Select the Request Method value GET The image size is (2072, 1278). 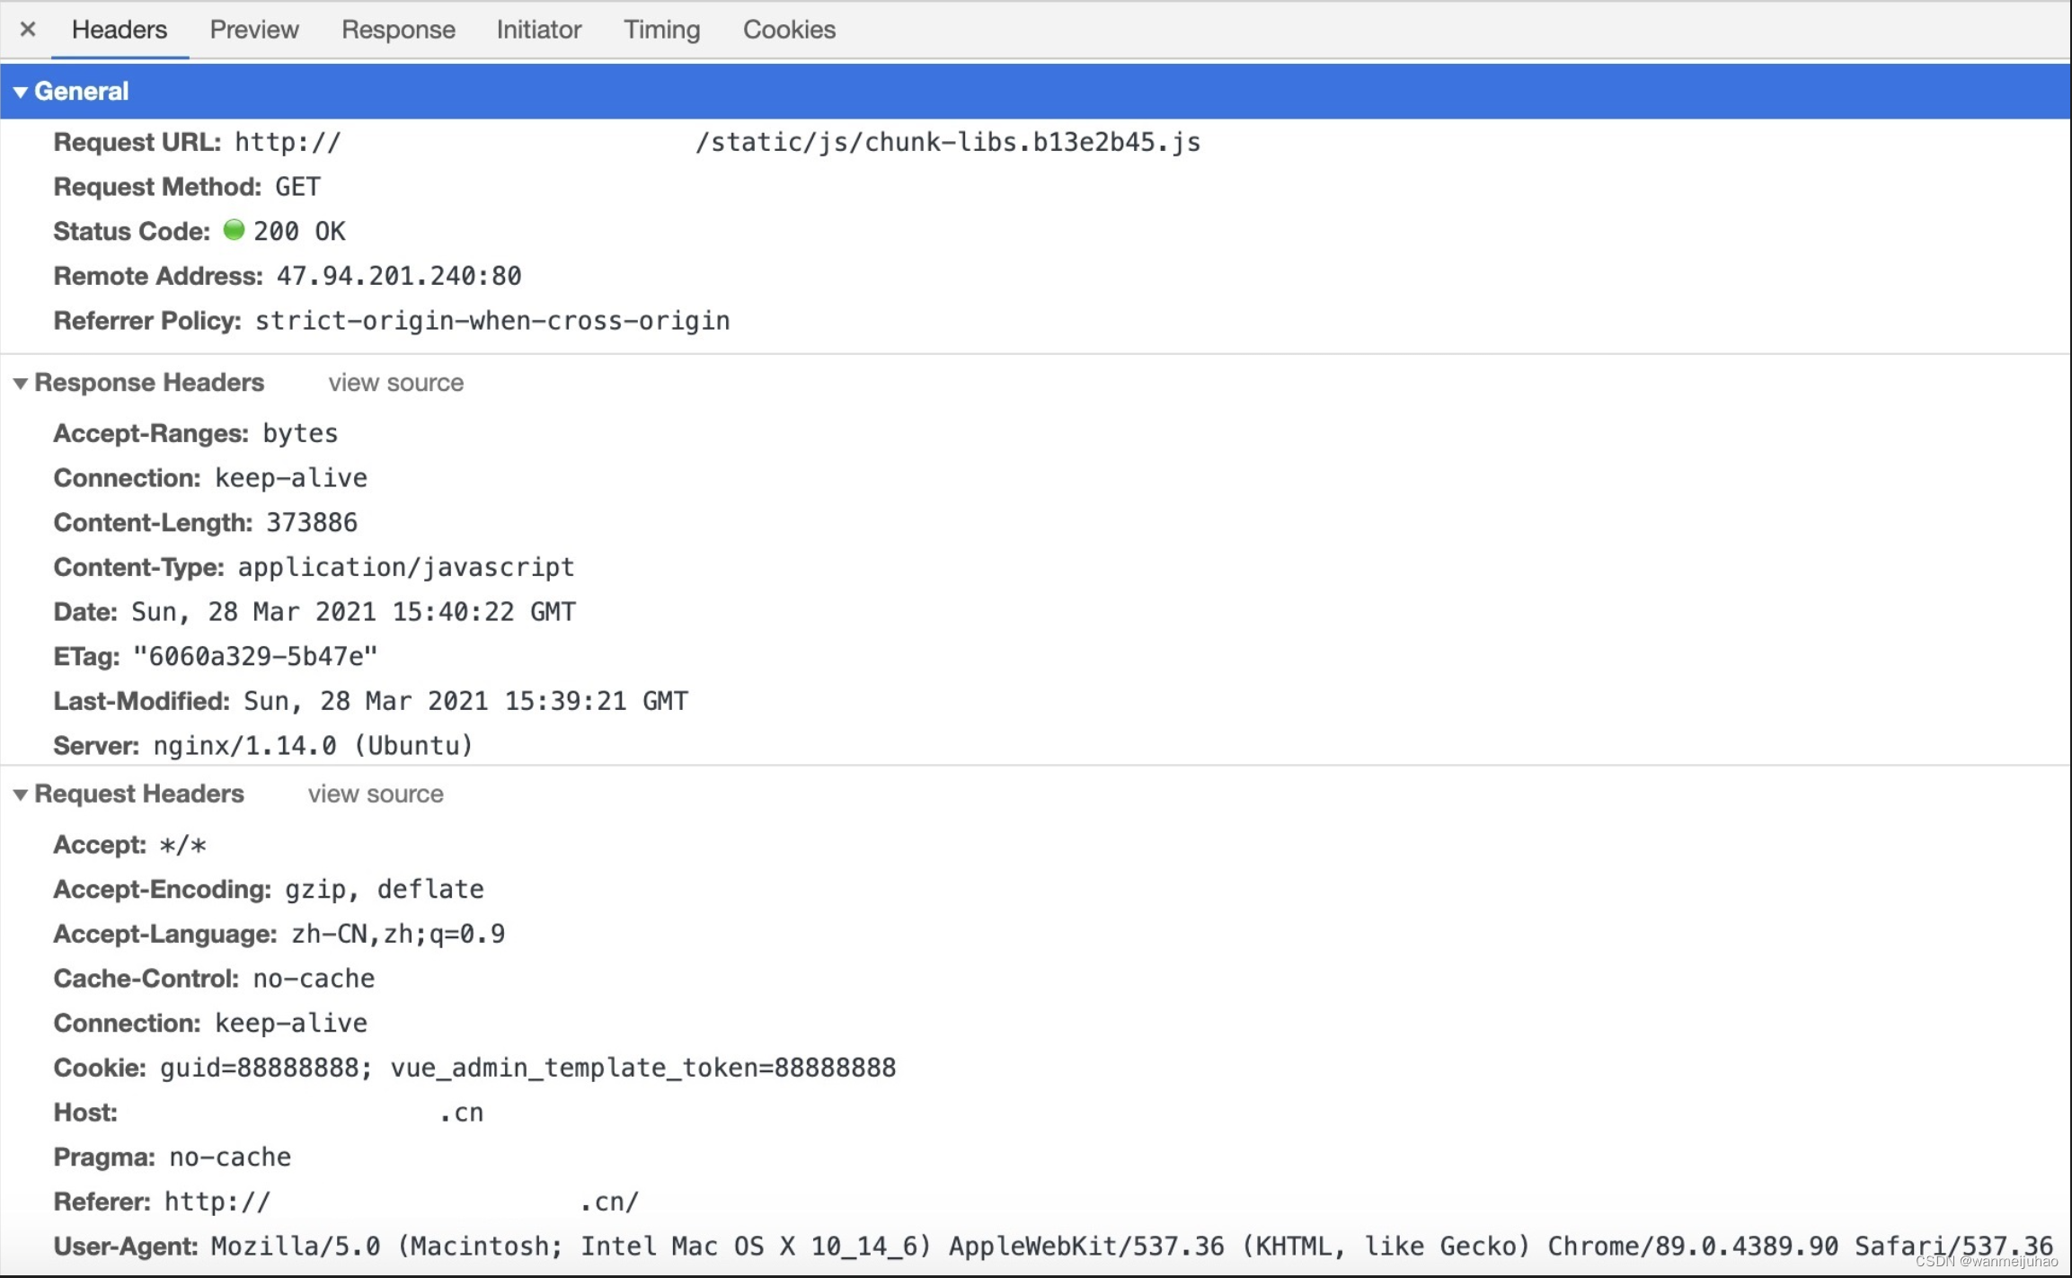tap(297, 187)
